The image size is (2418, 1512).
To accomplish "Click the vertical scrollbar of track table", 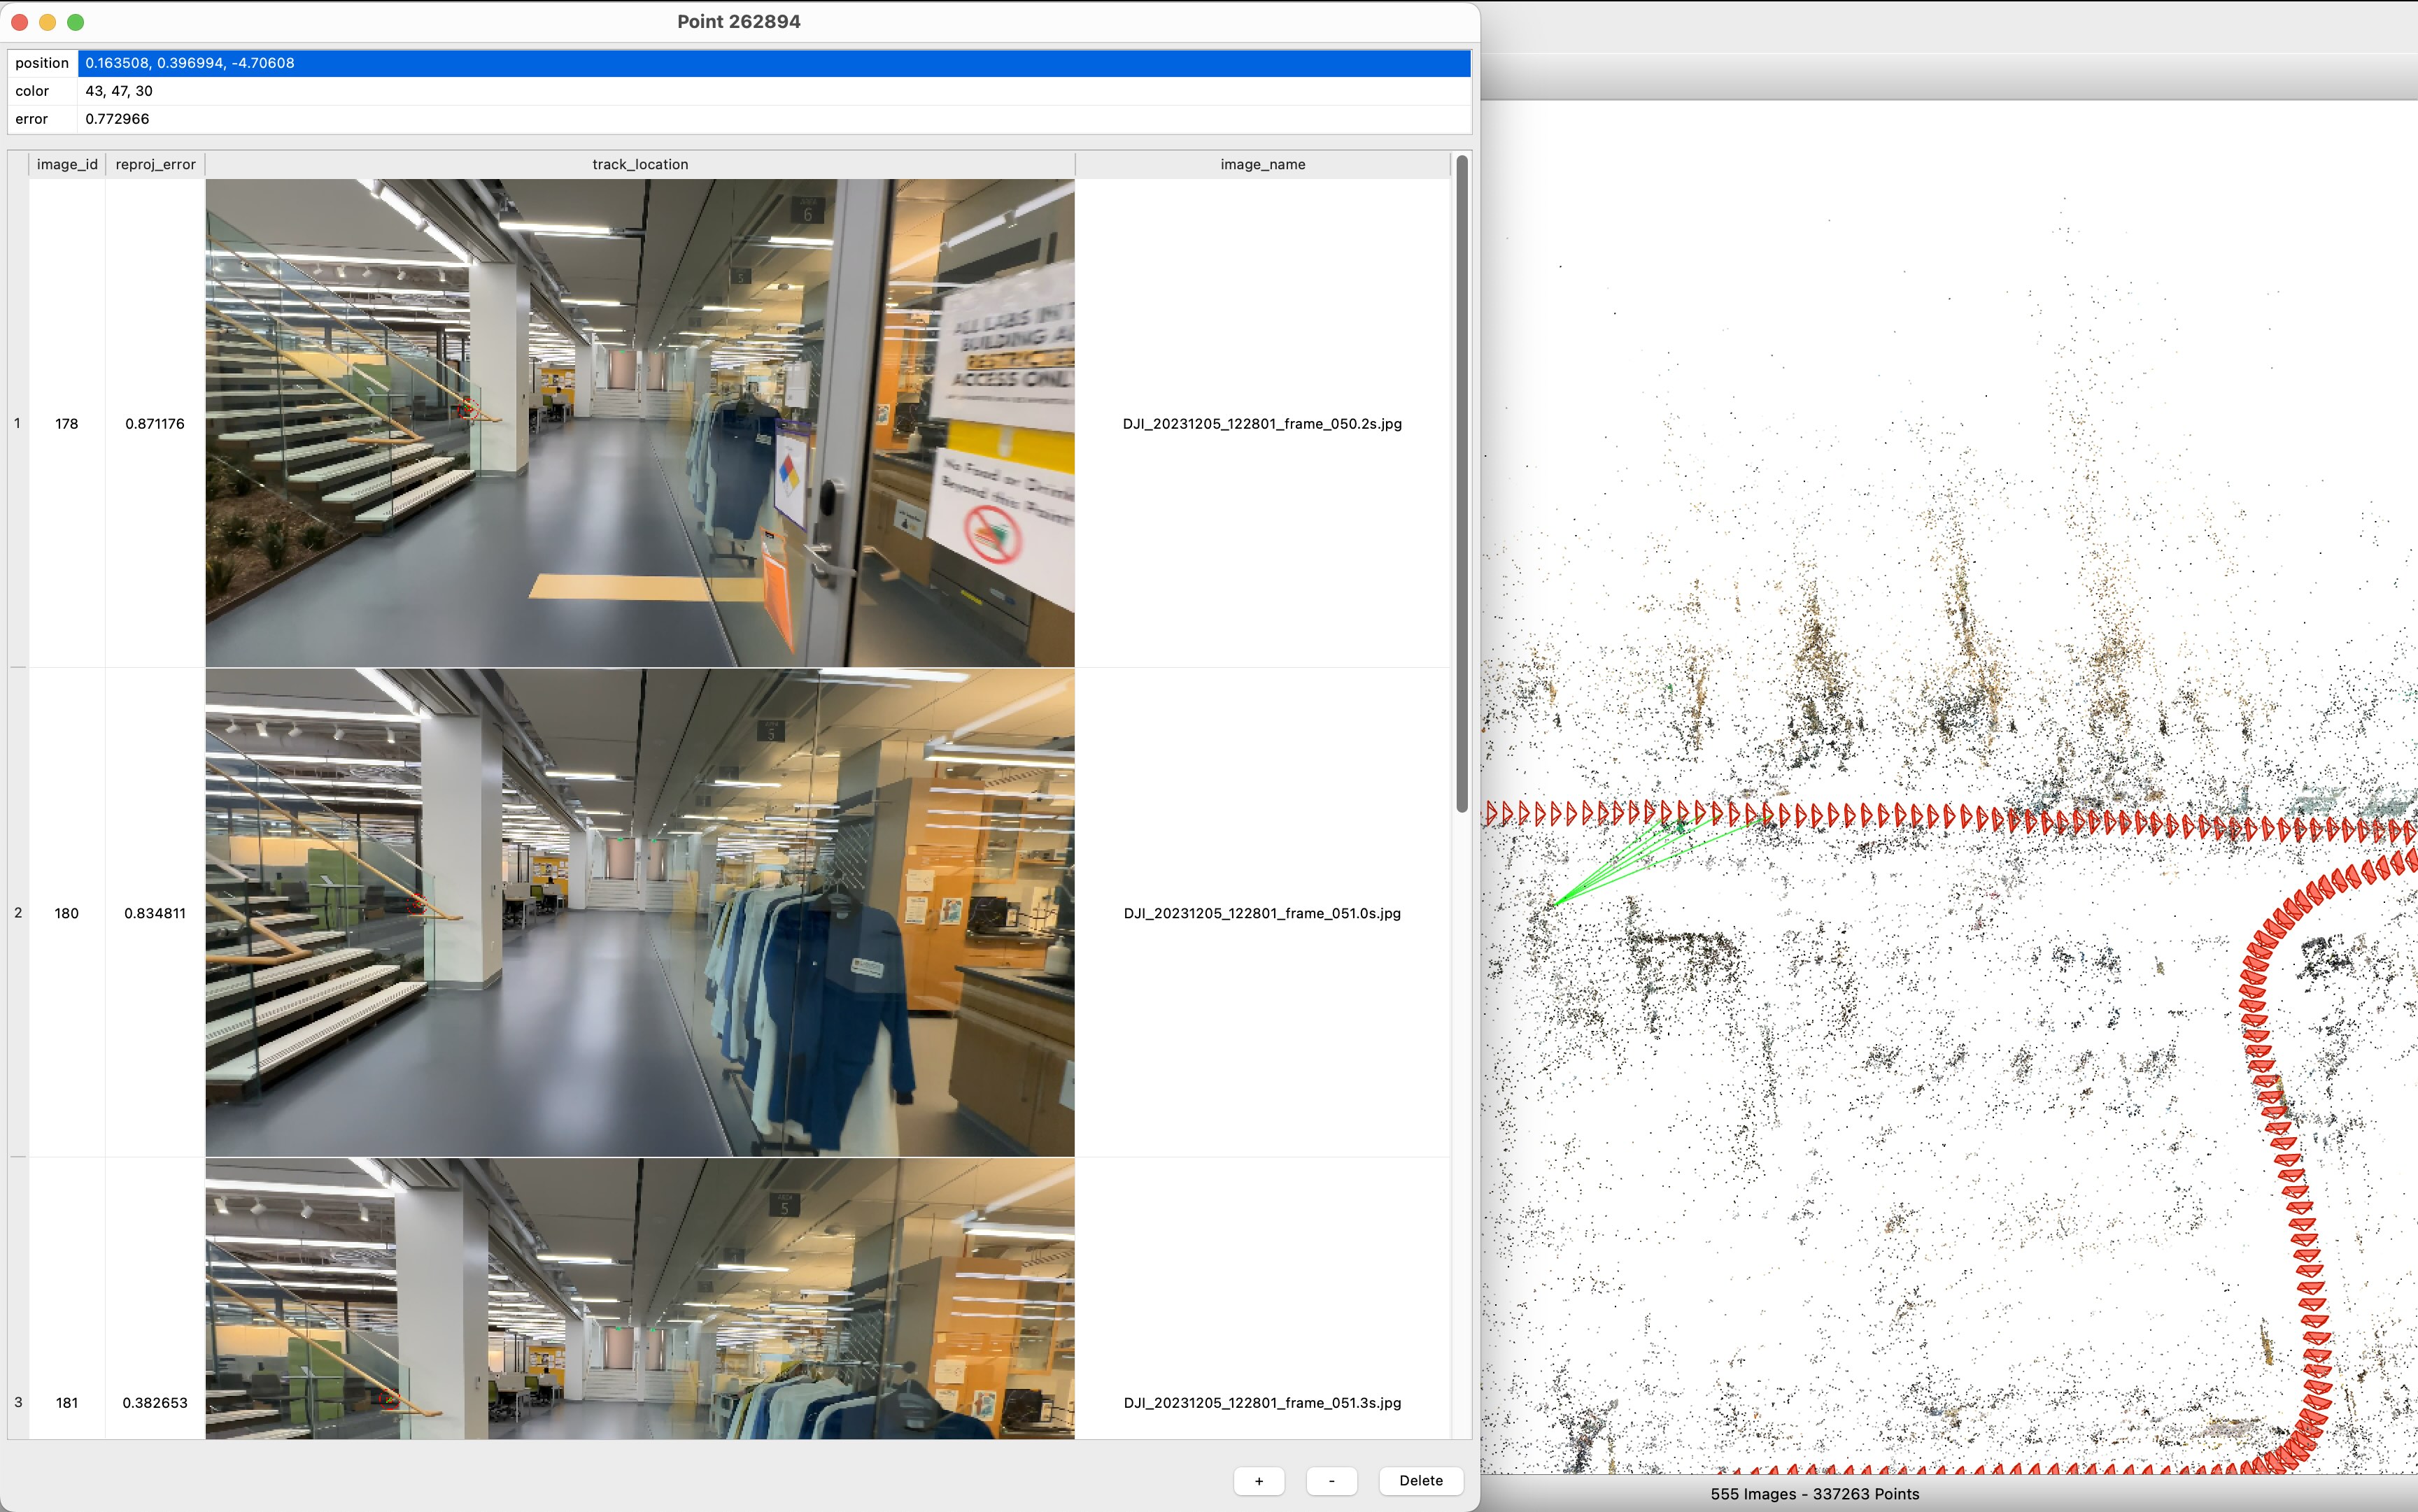I will coord(1462,484).
